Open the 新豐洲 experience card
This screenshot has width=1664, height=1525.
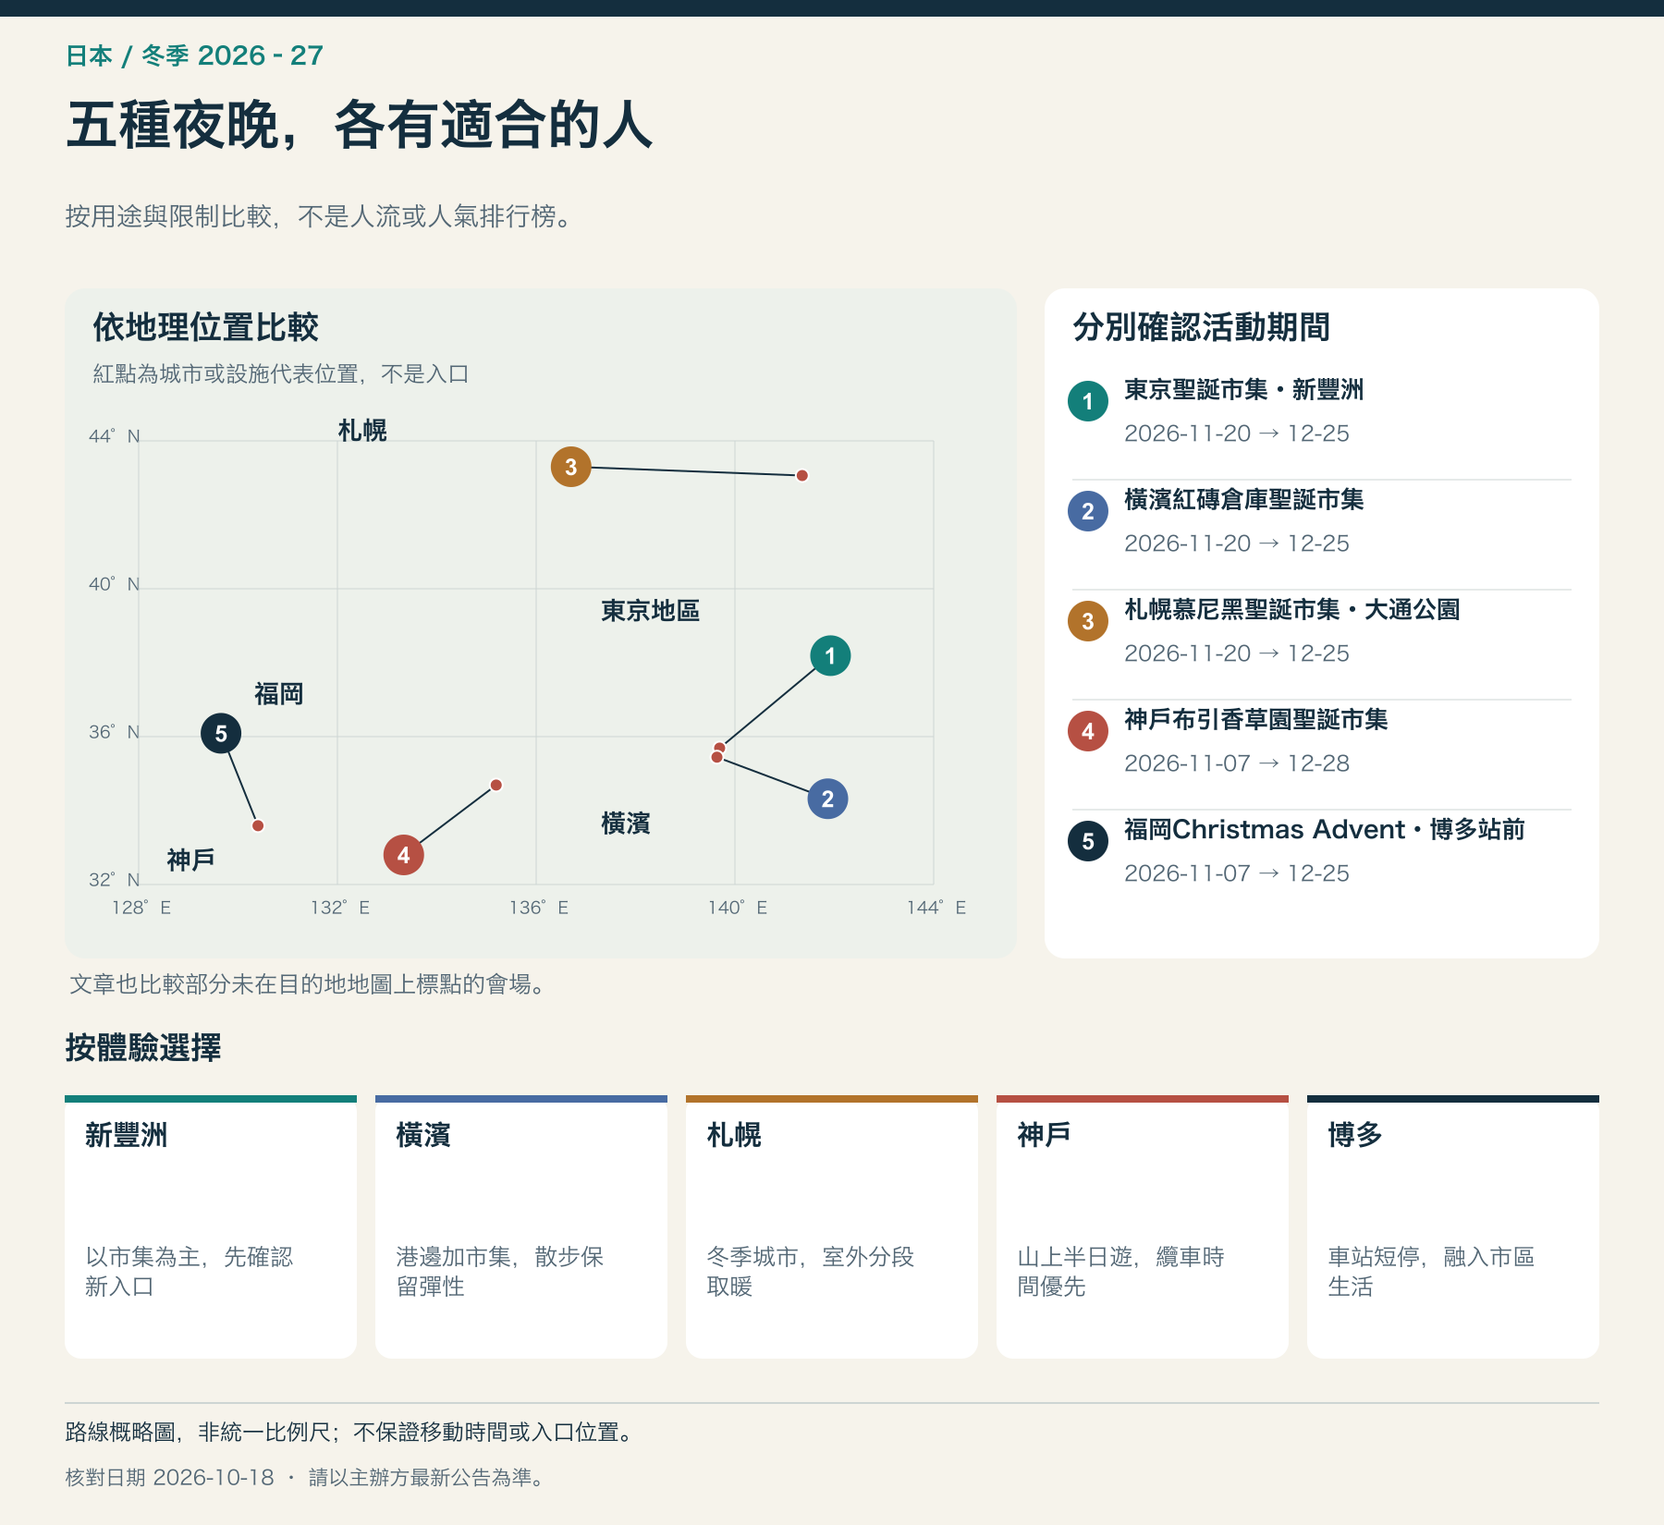pos(211,1226)
